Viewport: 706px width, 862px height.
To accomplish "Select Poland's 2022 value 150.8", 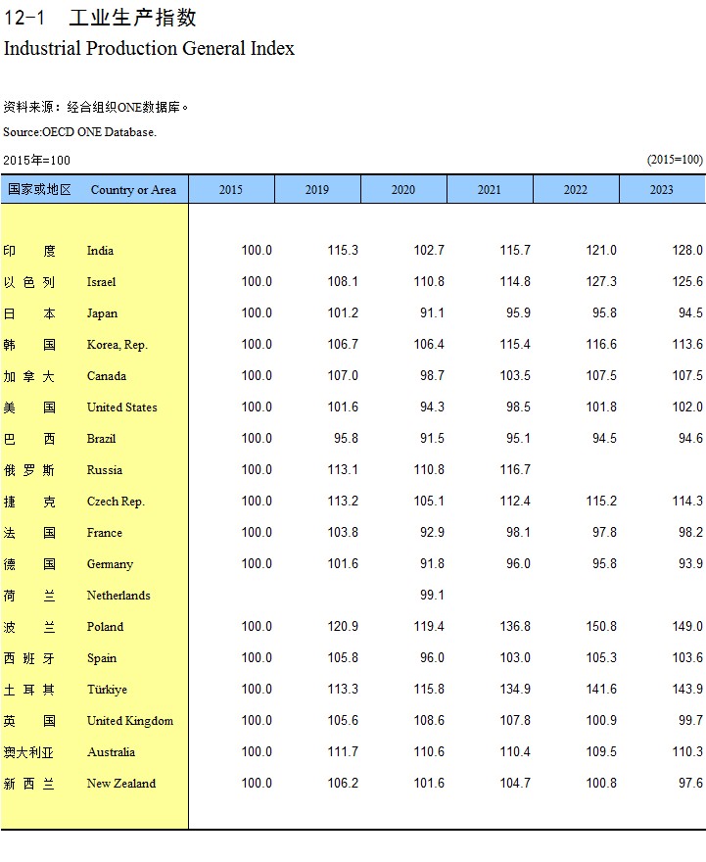I will [x=601, y=627].
